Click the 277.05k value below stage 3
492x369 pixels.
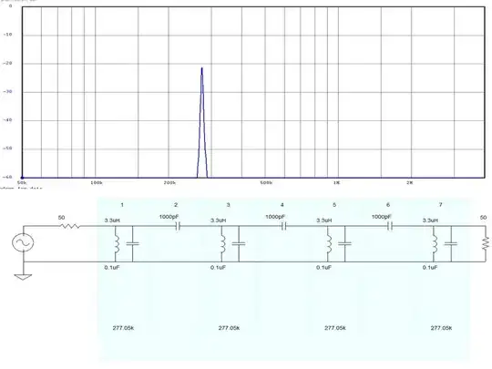pyautogui.click(x=229, y=328)
